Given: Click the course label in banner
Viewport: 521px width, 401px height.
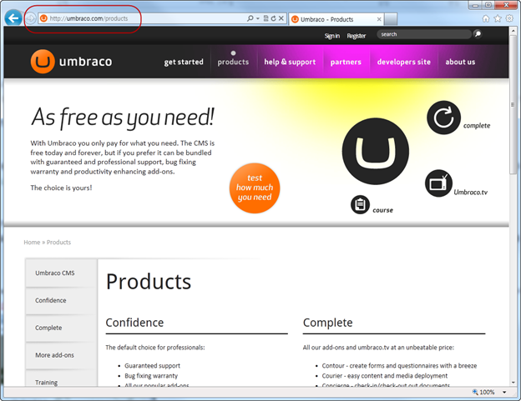Looking at the screenshot, I should (x=382, y=210).
